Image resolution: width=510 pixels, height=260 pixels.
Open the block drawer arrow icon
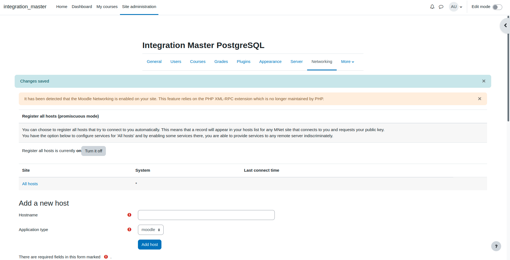[x=505, y=25]
